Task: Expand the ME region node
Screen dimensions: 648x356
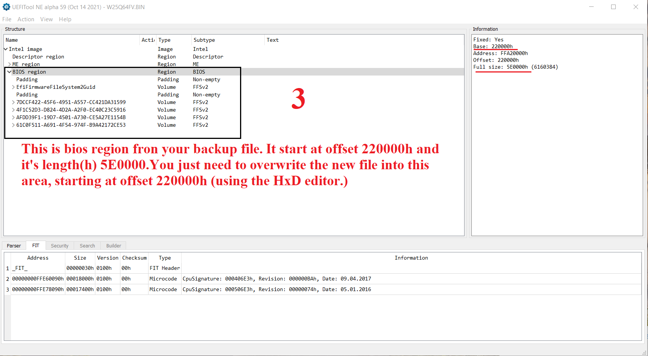Action: (9, 64)
